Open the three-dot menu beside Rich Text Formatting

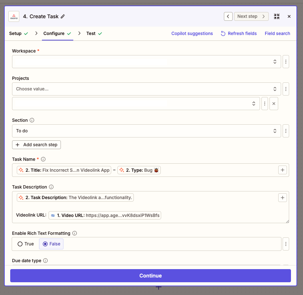[x=285, y=244]
